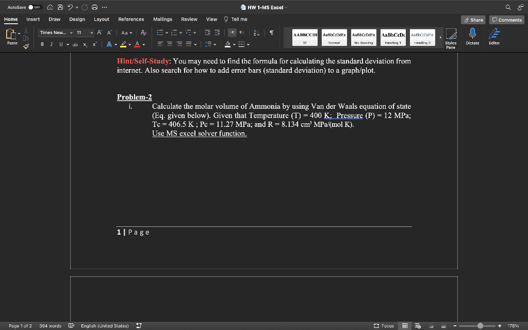Clear all formatting with eraser icon

[x=143, y=32]
